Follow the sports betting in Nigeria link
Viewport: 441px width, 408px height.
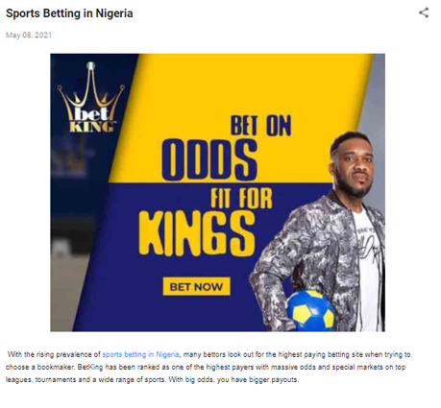[140, 354]
